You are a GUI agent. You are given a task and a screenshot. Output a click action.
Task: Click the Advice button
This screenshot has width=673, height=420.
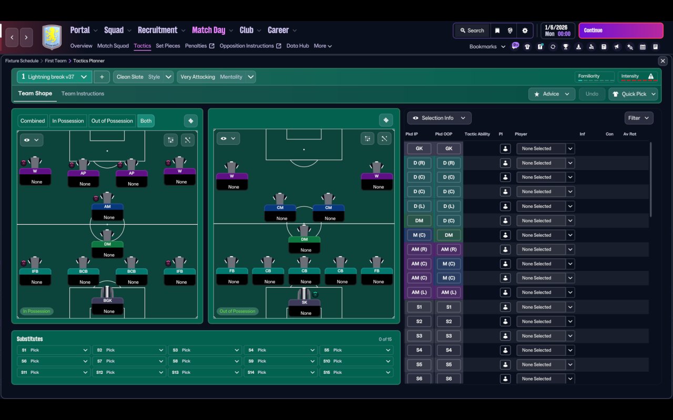[552, 94]
